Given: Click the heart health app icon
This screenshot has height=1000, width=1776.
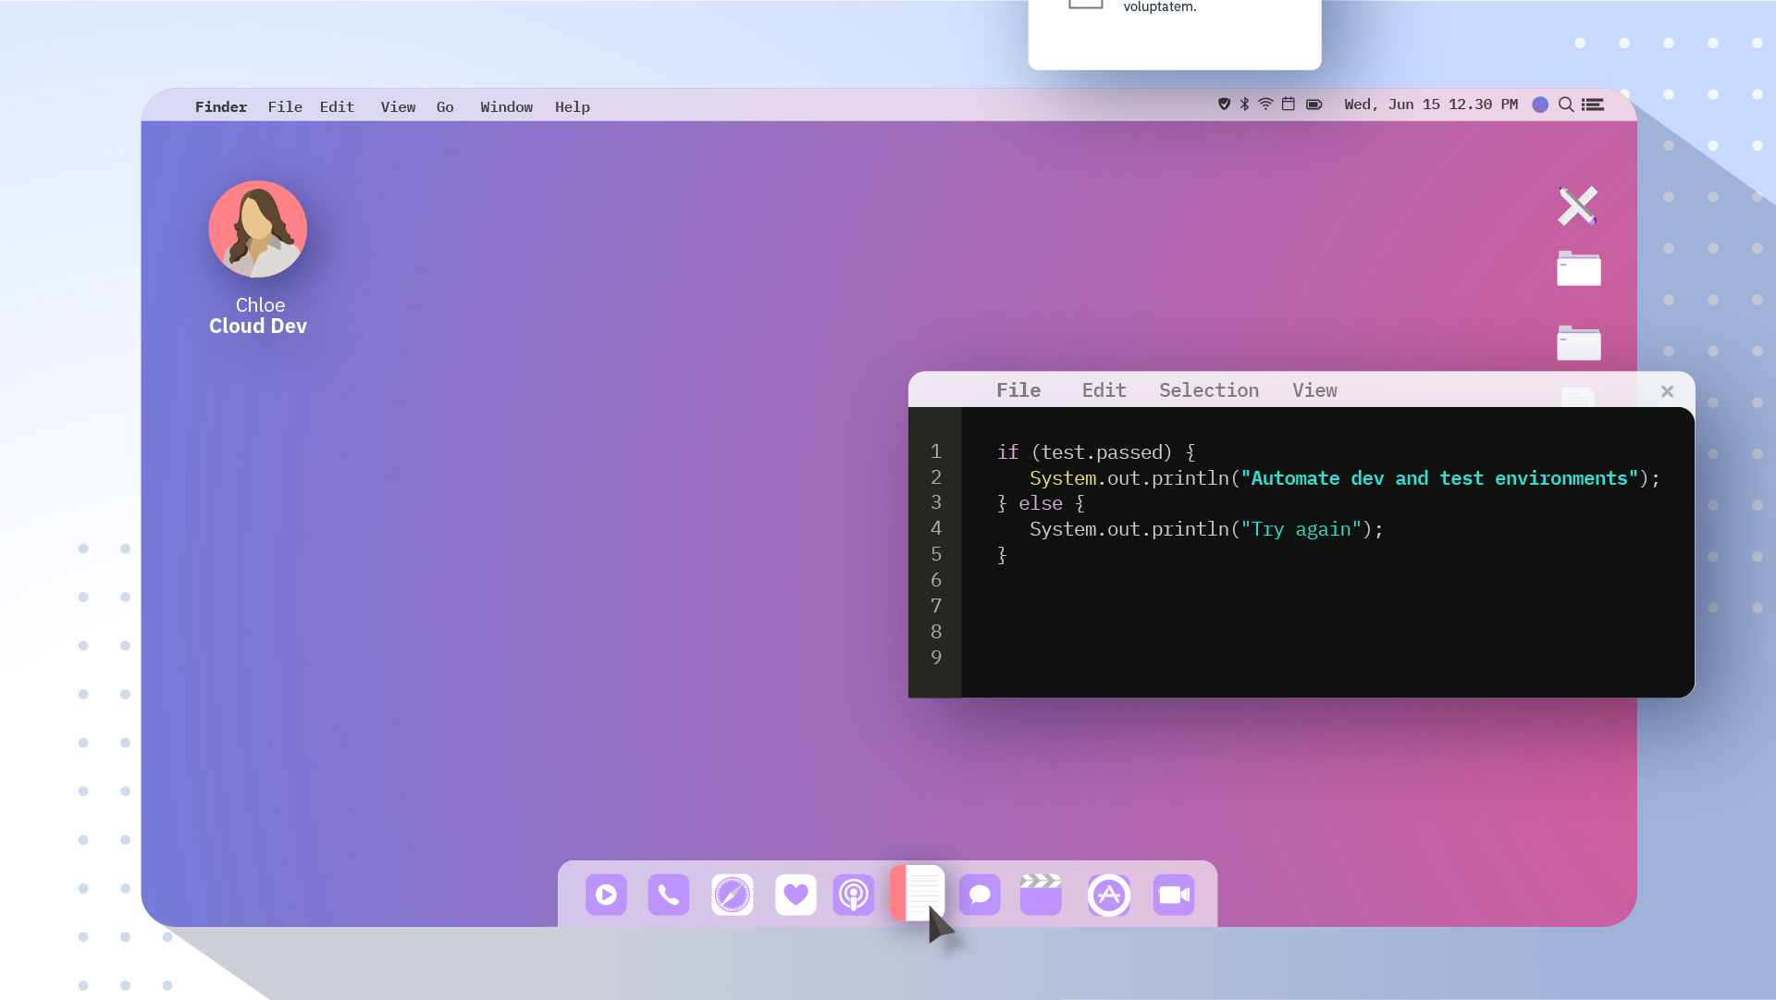Looking at the screenshot, I should pos(795,895).
